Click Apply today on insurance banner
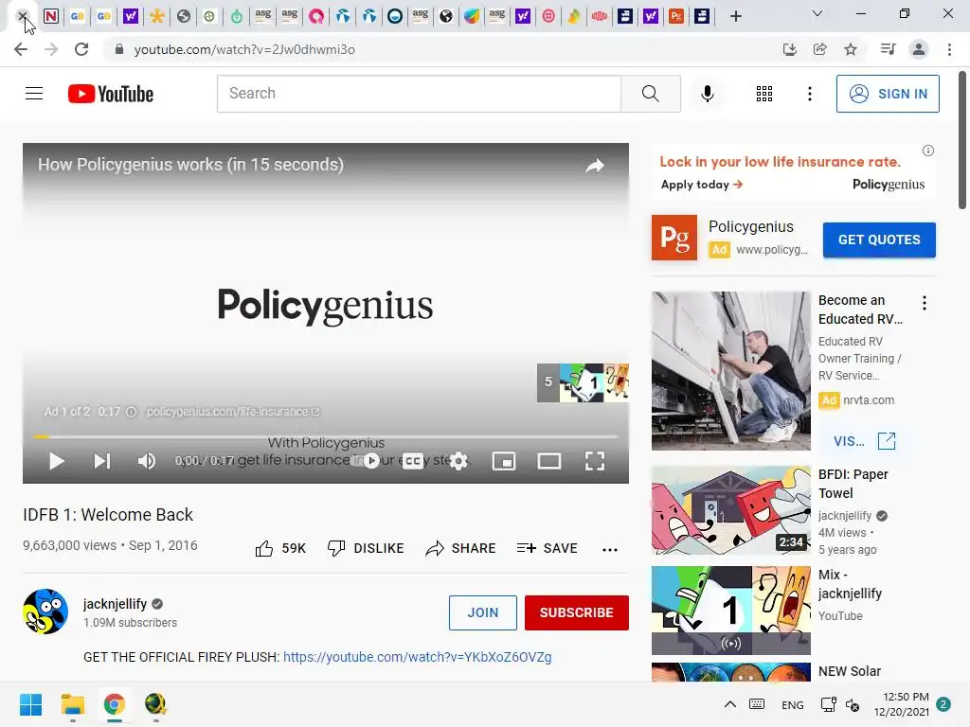The height and width of the screenshot is (727, 970). [x=702, y=185]
